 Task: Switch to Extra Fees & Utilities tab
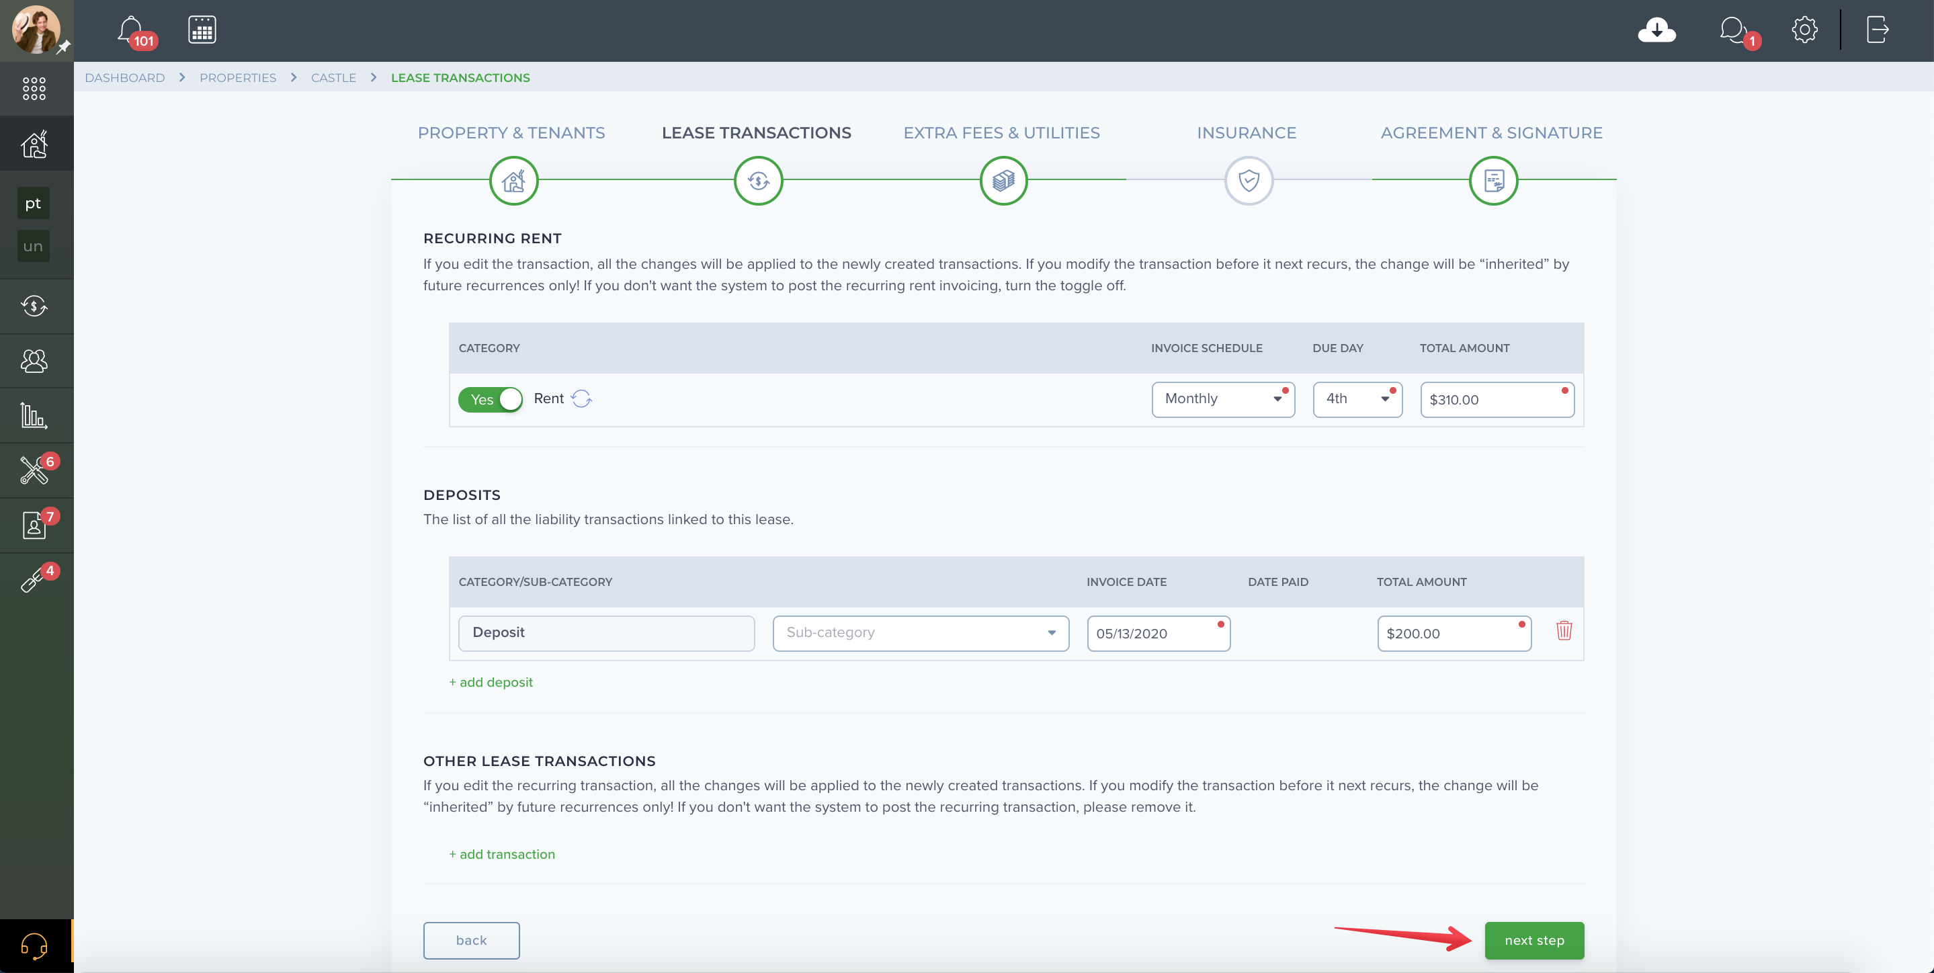tap(1001, 133)
